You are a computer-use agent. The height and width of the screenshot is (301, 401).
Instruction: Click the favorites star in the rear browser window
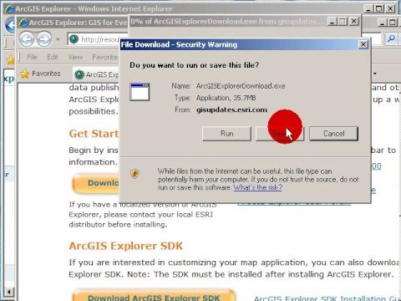point(10,60)
